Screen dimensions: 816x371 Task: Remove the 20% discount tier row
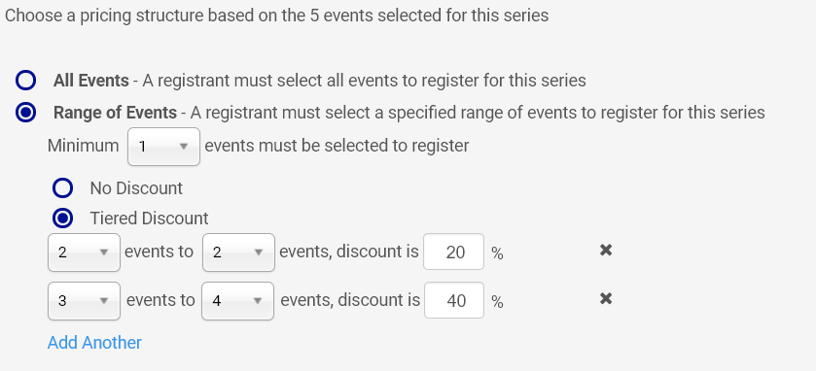coord(605,251)
